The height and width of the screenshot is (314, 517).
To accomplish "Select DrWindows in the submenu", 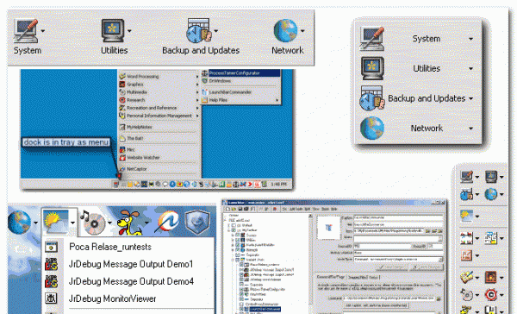I will [240, 81].
